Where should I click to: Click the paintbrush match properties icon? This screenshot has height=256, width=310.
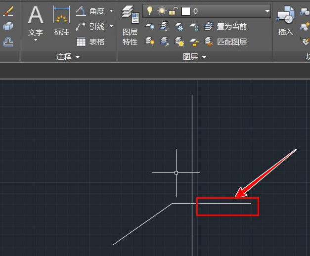(8, 11)
